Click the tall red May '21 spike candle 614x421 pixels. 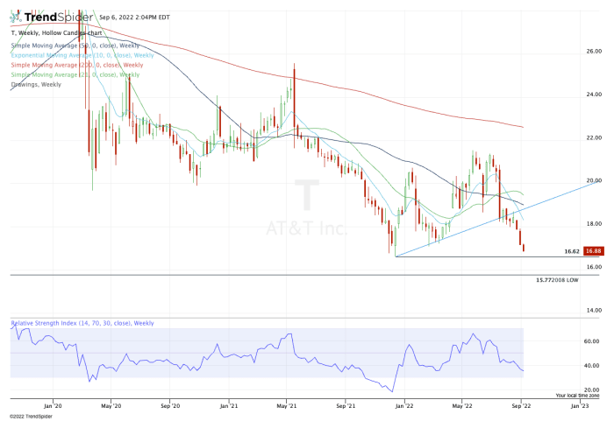pyautogui.click(x=294, y=106)
